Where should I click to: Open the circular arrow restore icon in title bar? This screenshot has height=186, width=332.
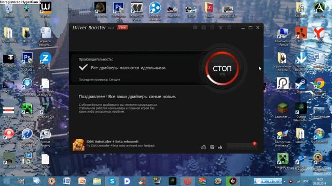point(212,27)
